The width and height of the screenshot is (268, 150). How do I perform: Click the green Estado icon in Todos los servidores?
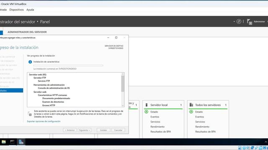[x=191, y=112]
